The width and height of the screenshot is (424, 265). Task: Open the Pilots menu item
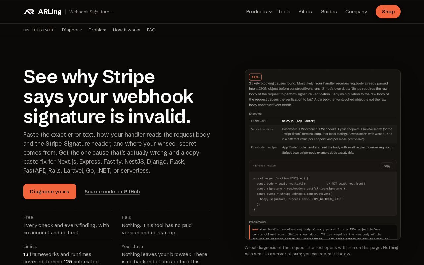click(305, 12)
